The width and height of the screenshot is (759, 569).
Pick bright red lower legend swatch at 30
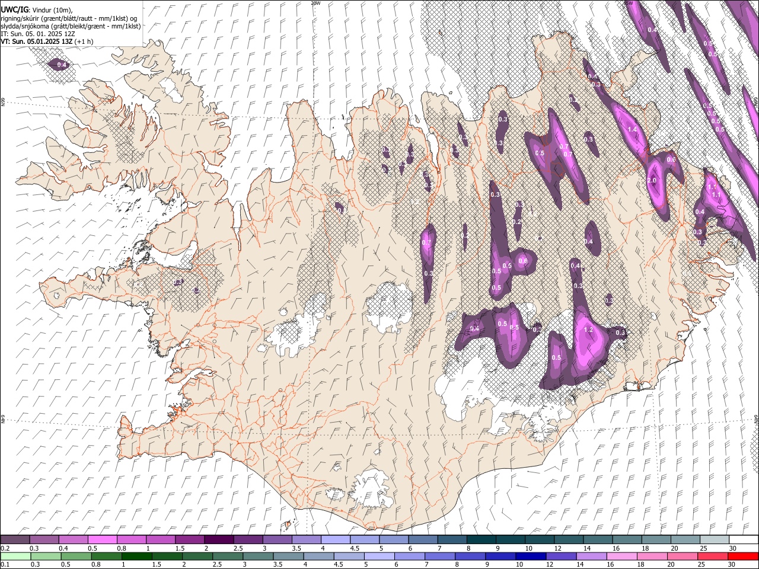[743, 556]
